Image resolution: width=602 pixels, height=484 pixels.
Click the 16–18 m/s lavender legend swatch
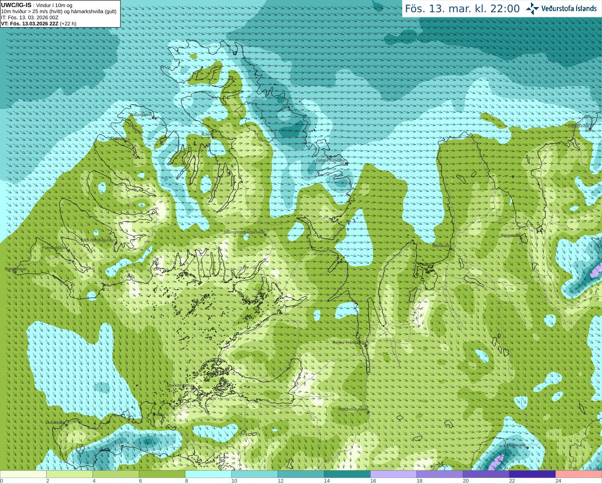click(394, 474)
